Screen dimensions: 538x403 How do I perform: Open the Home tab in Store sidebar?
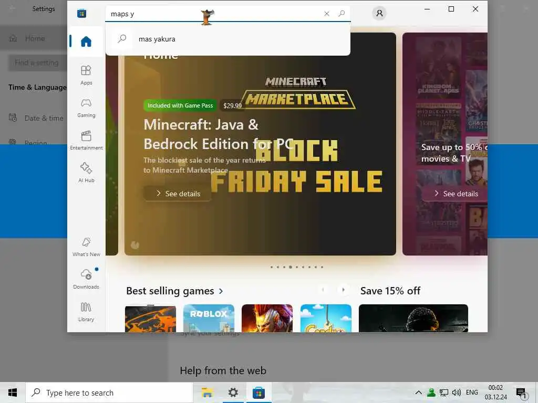tap(86, 41)
